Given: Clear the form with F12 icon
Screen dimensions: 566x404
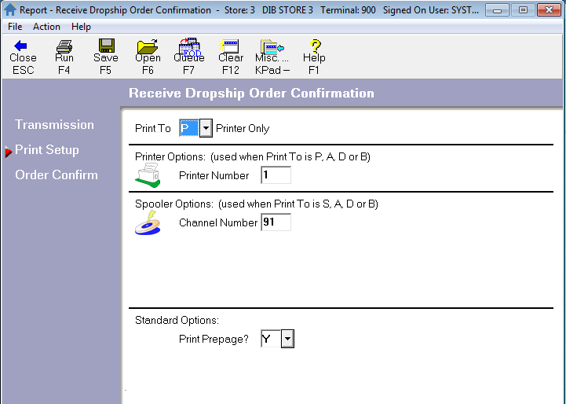Looking at the screenshot, I should (x=229, y=46).
